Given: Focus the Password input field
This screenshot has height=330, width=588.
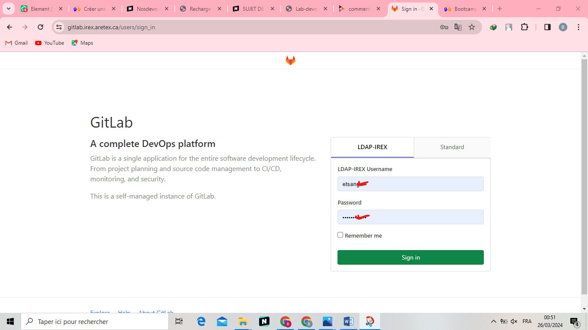Looking at the screenshot, I should 411,217.
